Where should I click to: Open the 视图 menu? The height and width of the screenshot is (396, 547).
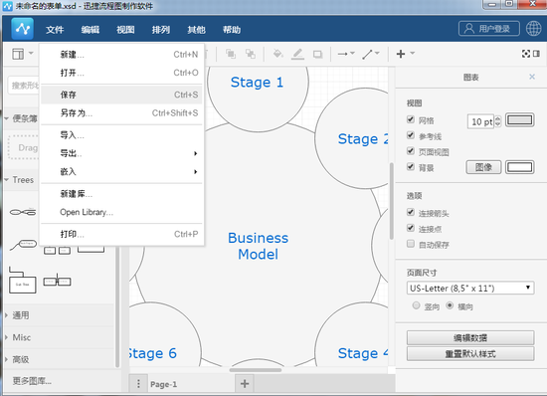pyautogui.click(x=125, y=30)
